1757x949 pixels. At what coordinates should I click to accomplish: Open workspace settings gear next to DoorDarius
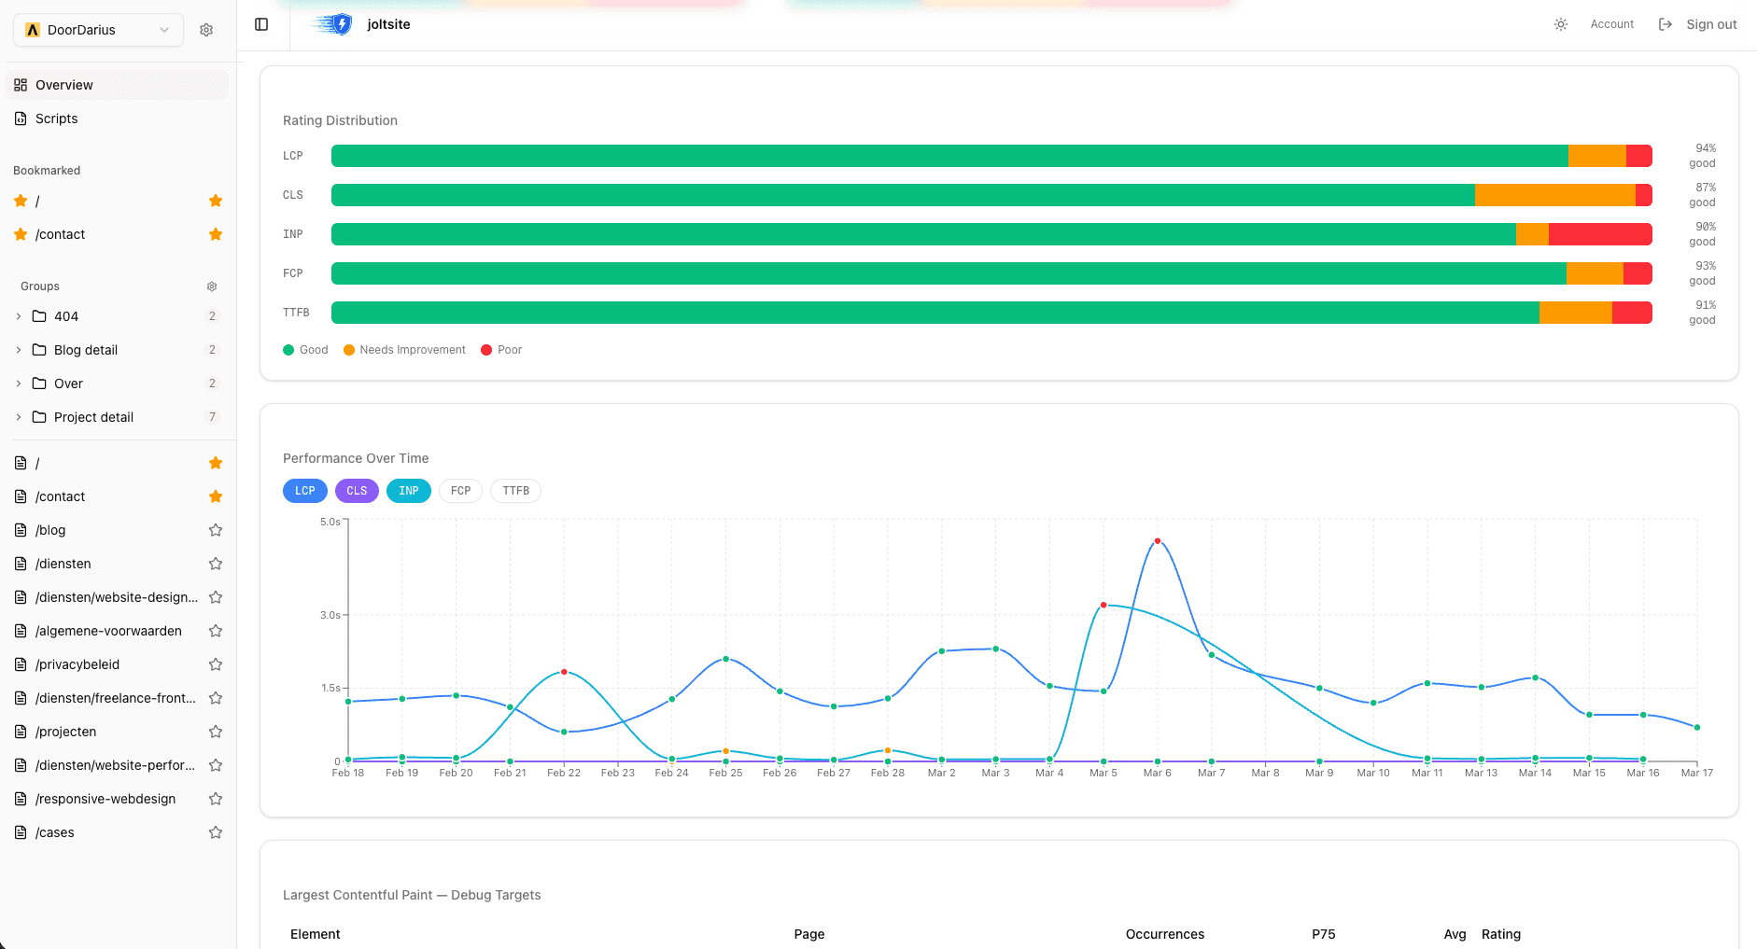pyautogui.click(x=205, y=29)
